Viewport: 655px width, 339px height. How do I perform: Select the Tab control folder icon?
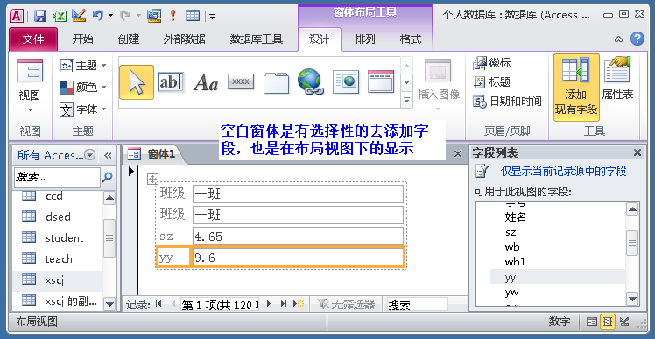(x=276, y=82)
